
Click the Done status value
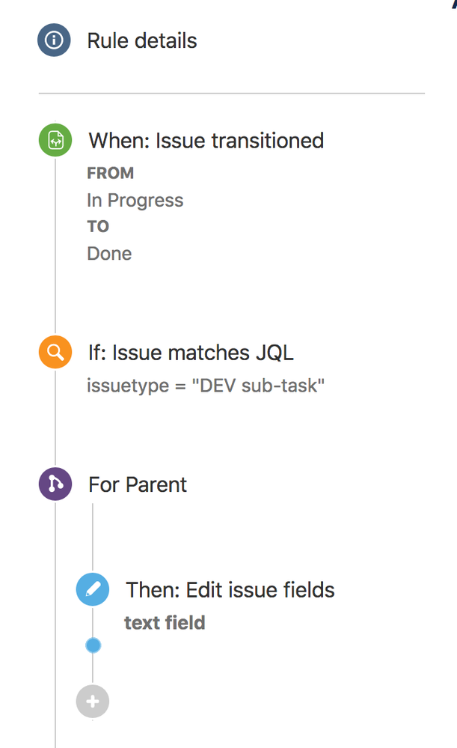[x=109, y=253]
